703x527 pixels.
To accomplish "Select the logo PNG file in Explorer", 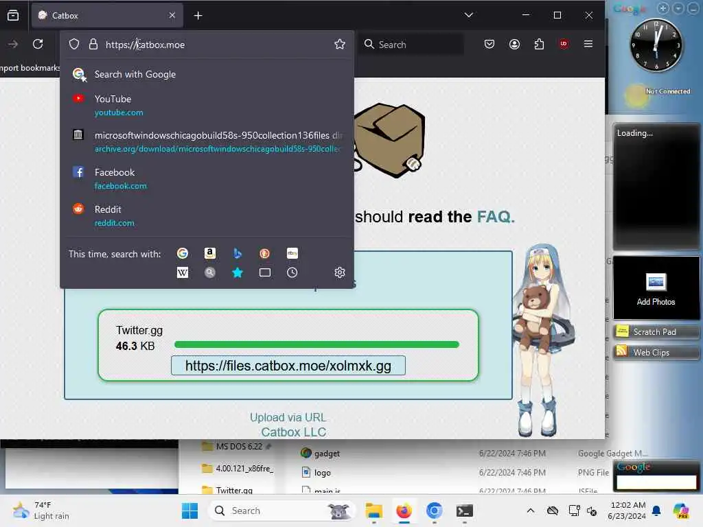I will coord(316,472).
